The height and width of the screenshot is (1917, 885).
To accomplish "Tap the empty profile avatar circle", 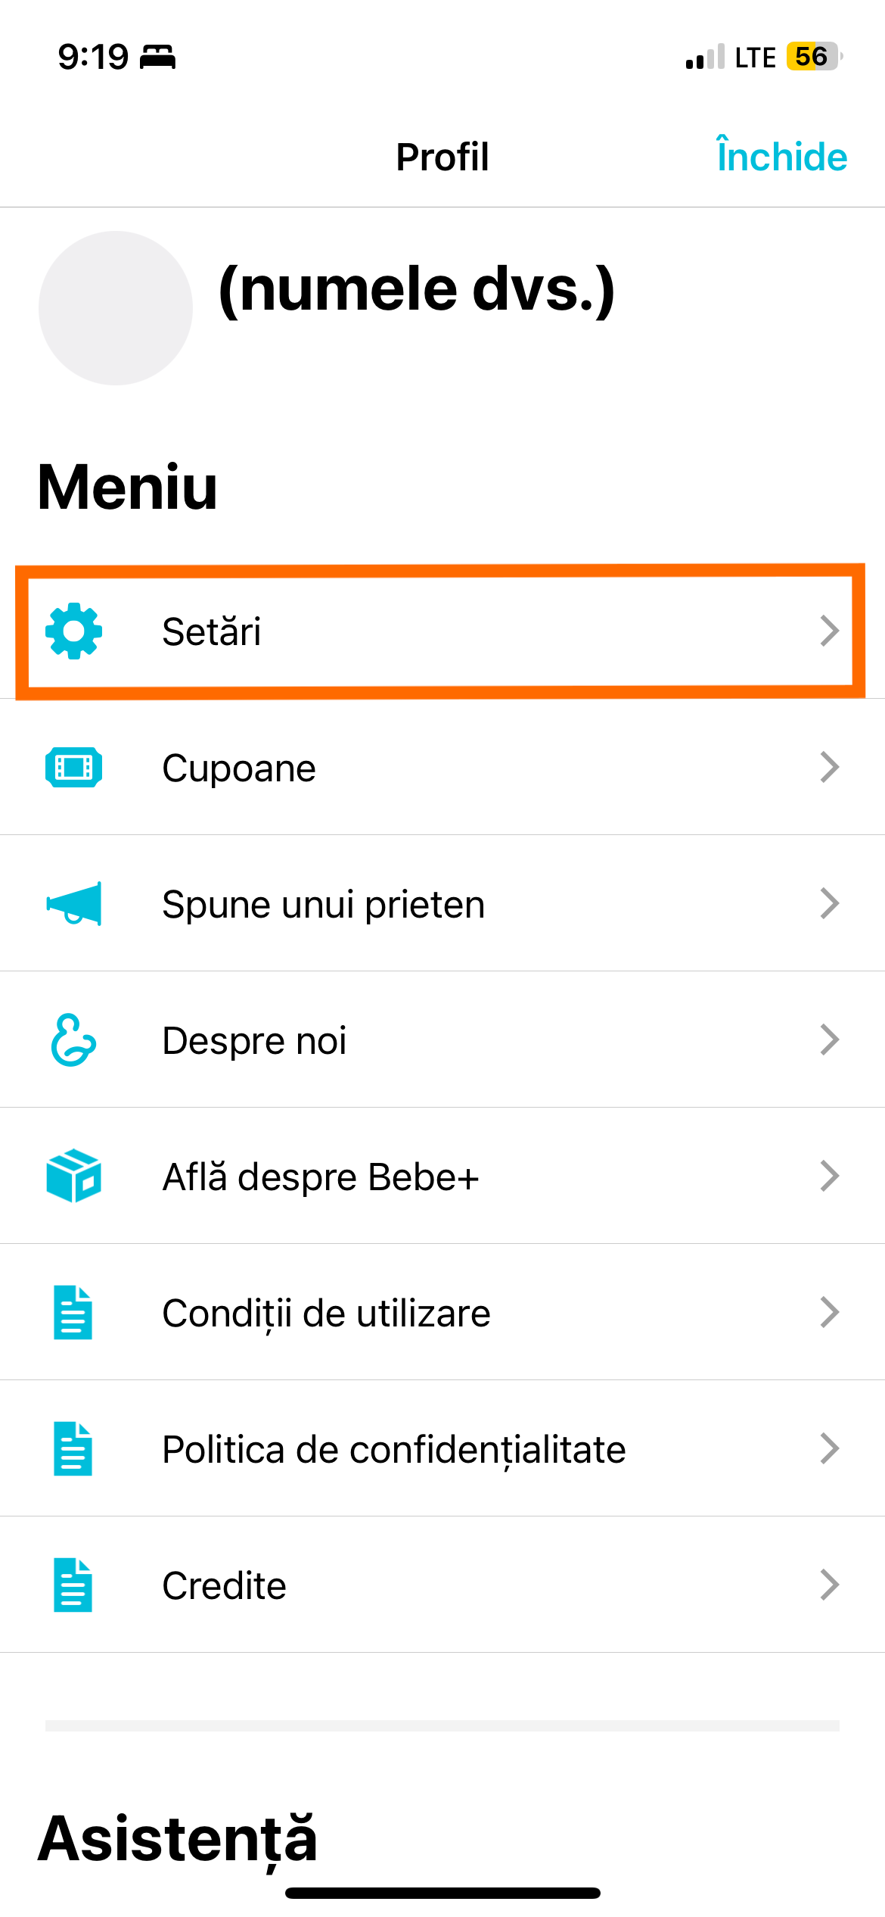I will click(116, 308).
